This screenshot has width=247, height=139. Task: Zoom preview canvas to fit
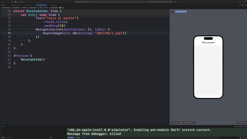(244, 123)
